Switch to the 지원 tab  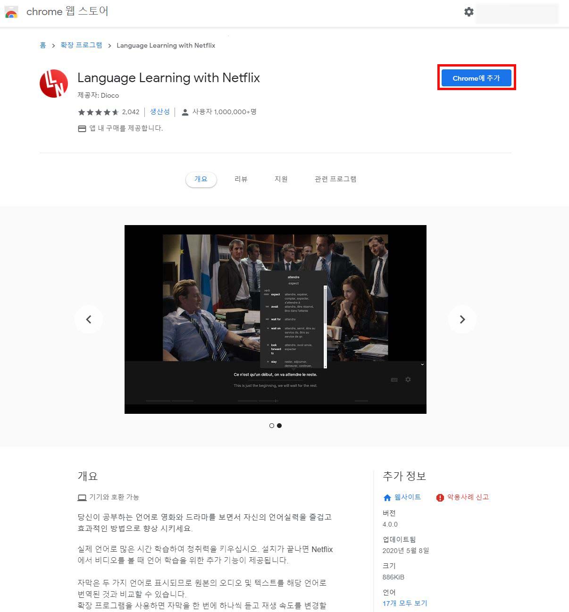click(x=281, y=179)
